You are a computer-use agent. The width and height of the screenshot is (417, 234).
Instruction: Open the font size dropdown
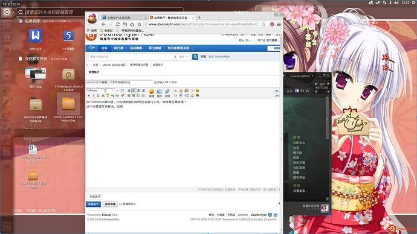[x=109, y=90]
